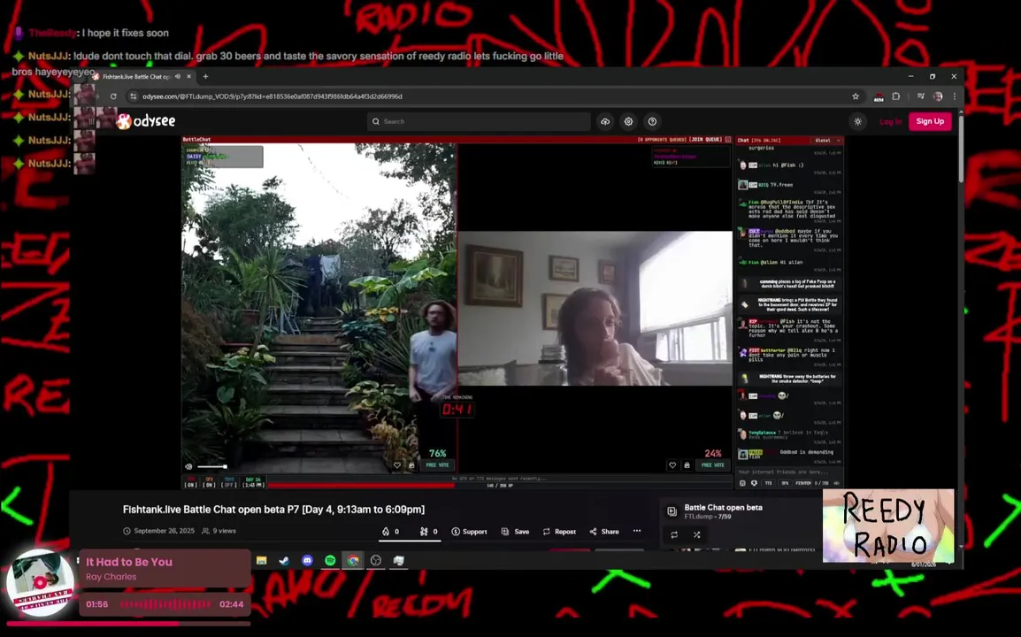
Task: Reload the browser page
Action: 113,96
